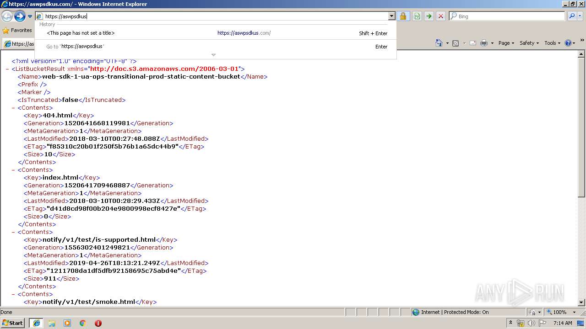Collapse the ListBucketResult XML node
The height and width of the screenshot is (329, 586).
pyautogui.click(x=8, y=69)
